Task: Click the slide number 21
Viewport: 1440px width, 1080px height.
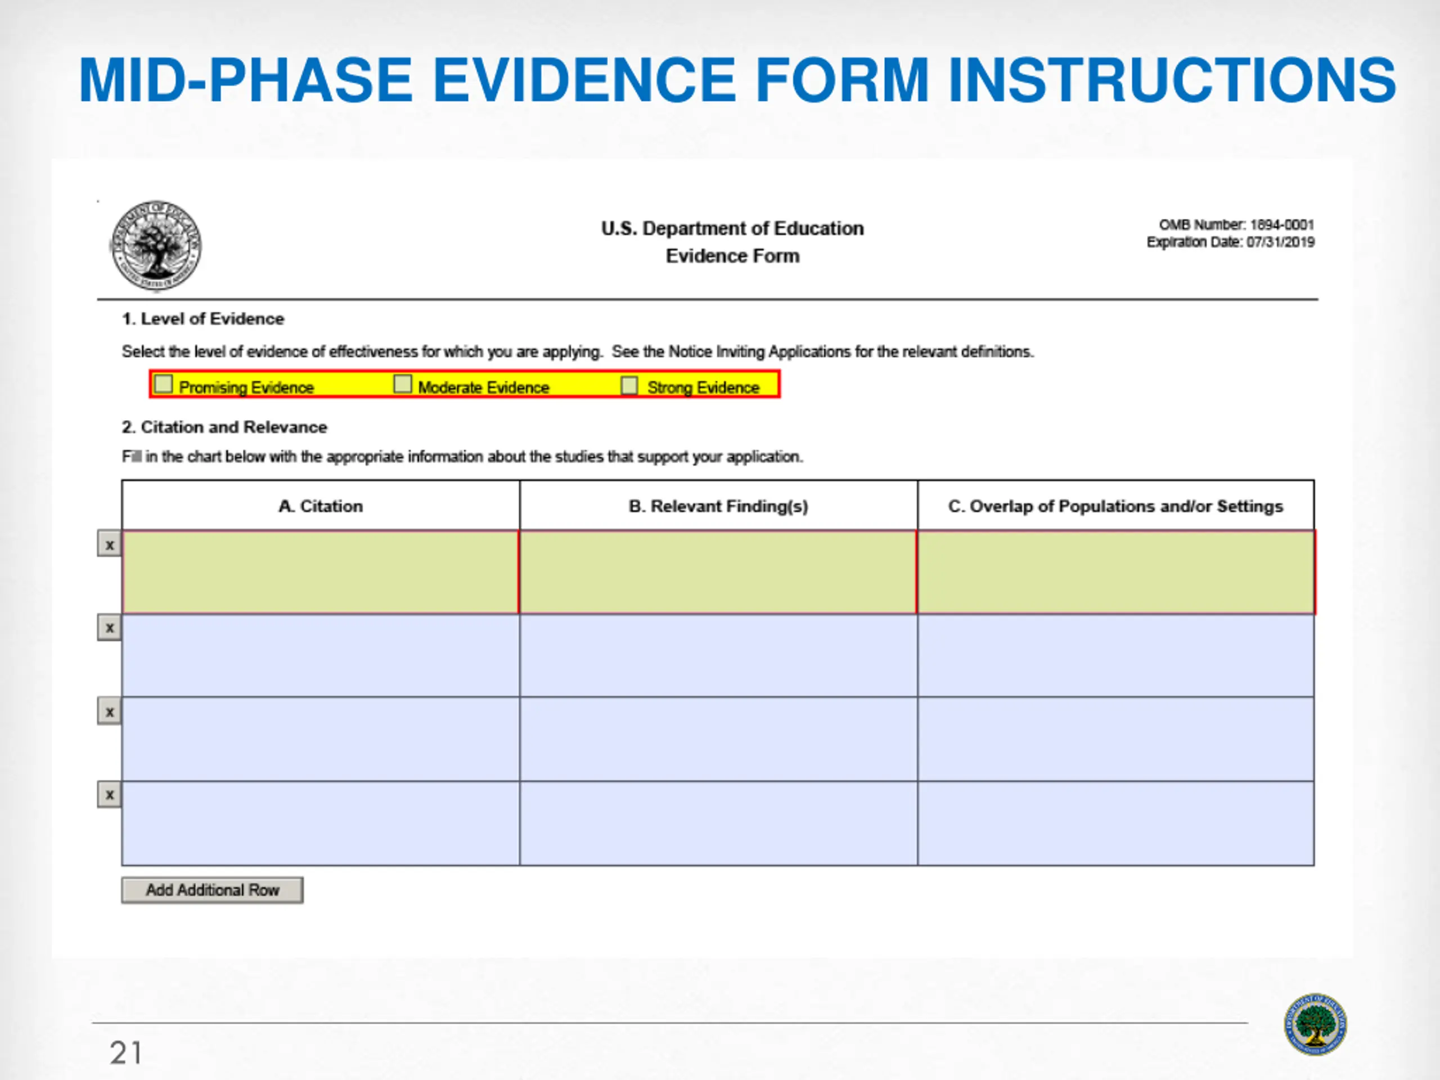Action: tap(125, 1052)
